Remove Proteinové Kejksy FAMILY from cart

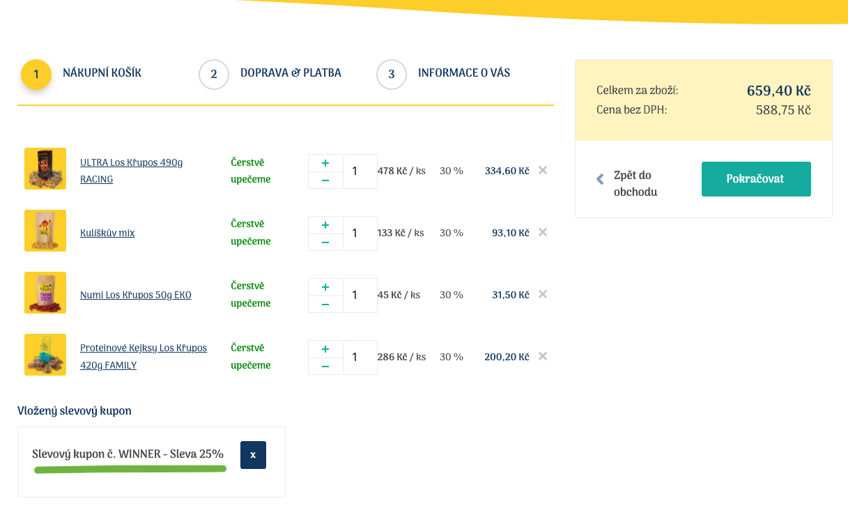[543, 356]
